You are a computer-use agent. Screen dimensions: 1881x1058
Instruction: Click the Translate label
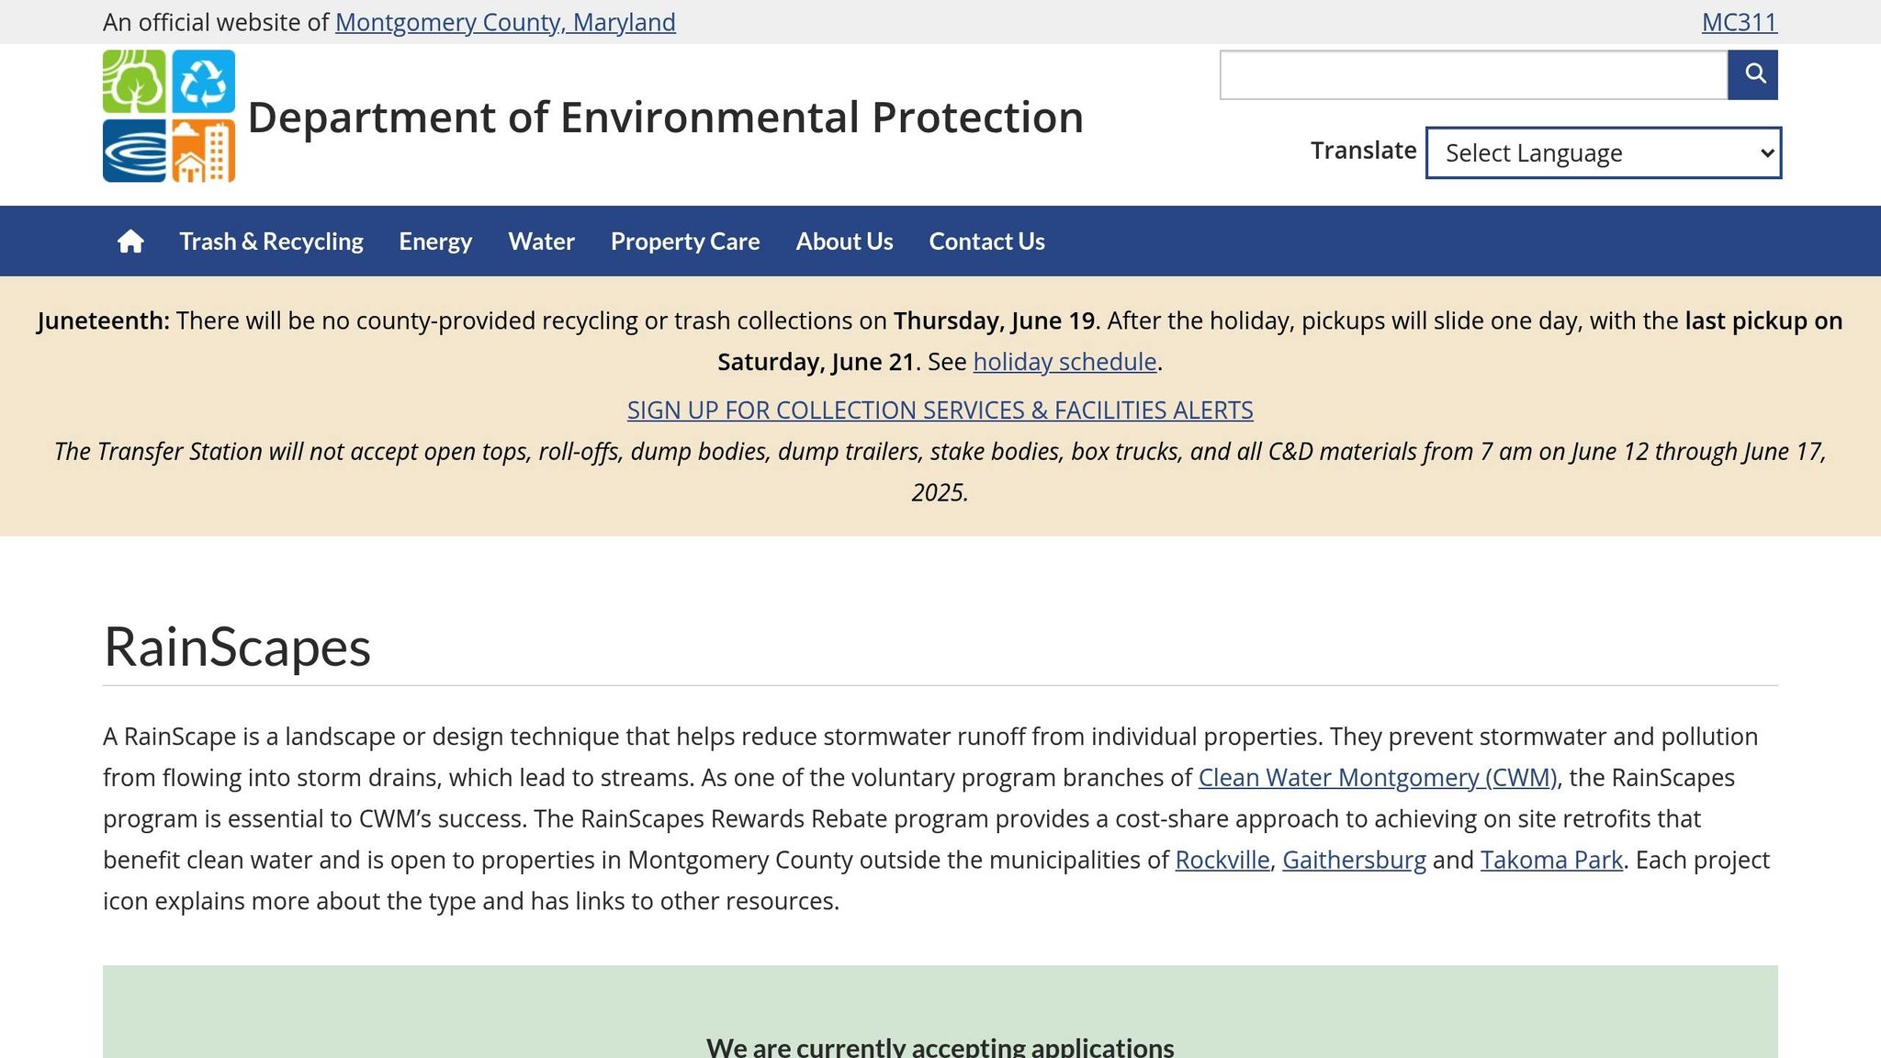pyautogui.click(x=1363, y=151)
